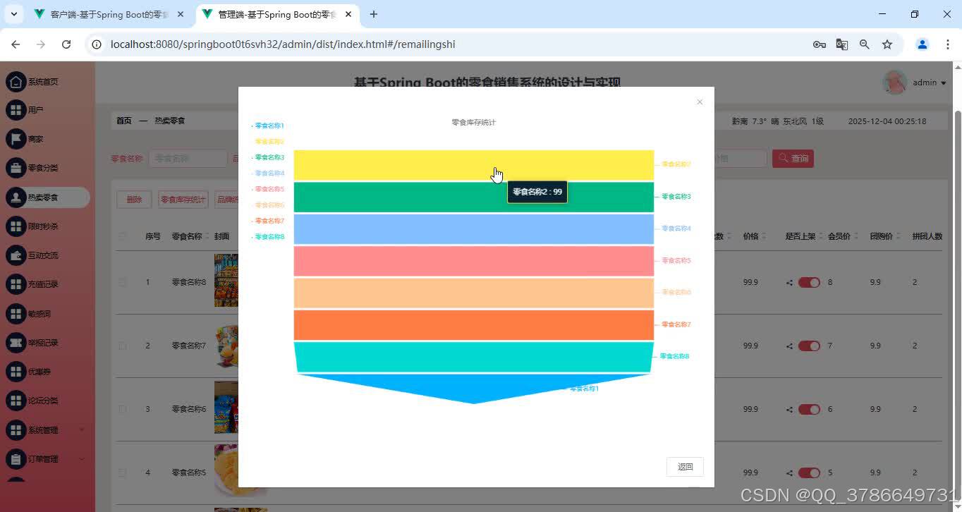Toggle 零食名称7 legend entry in chart
Viewport: 962px width, 512px height.
tap(268, 221)
